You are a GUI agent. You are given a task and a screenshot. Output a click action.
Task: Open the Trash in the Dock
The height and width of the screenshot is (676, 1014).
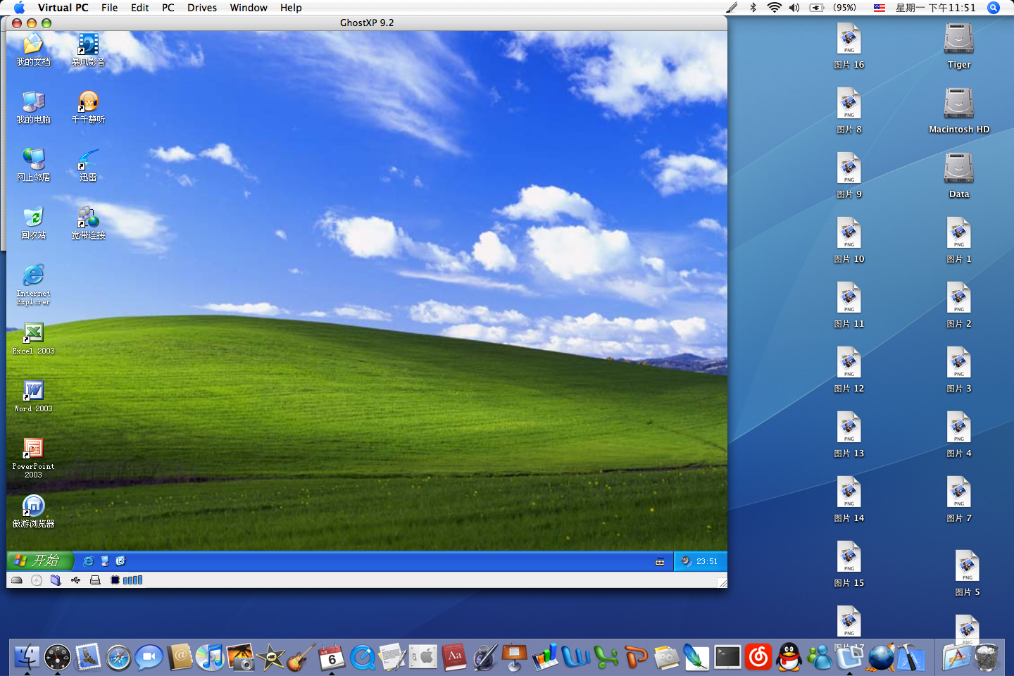click(987, 658)
